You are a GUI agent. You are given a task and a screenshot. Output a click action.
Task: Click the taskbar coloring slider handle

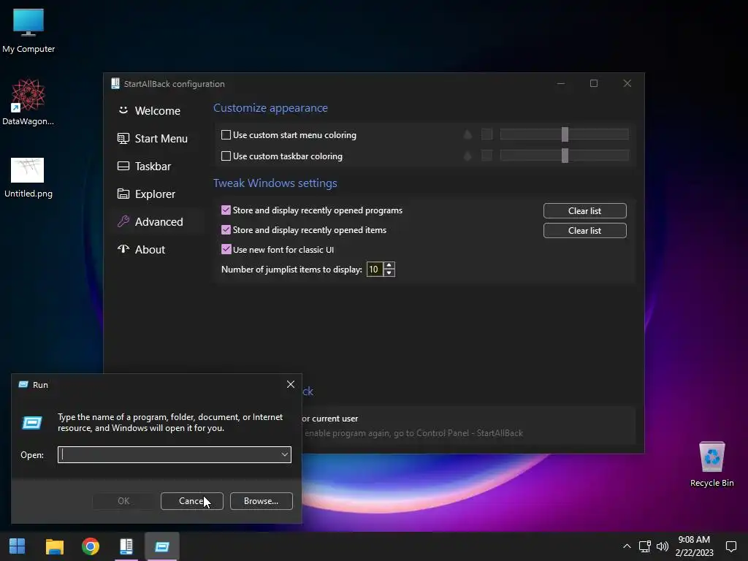pyautogui.click(x=565, y=156)
